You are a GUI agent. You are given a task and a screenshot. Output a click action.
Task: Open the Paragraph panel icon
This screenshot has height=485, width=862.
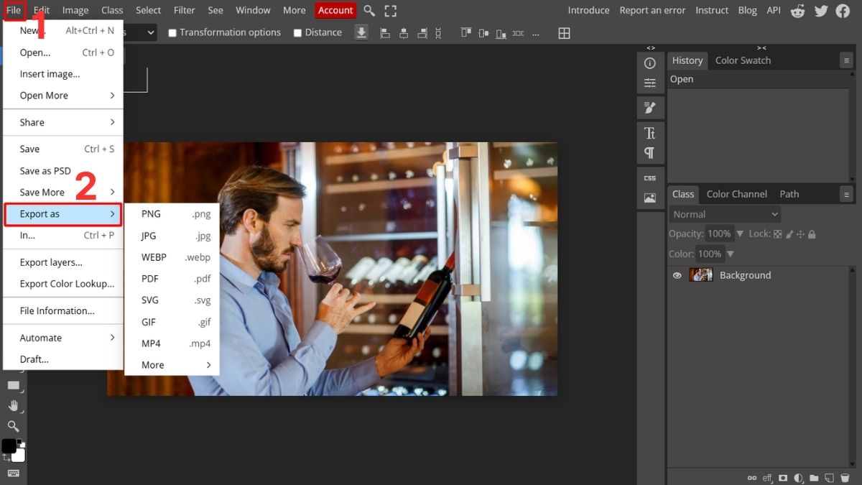point(650,152)
